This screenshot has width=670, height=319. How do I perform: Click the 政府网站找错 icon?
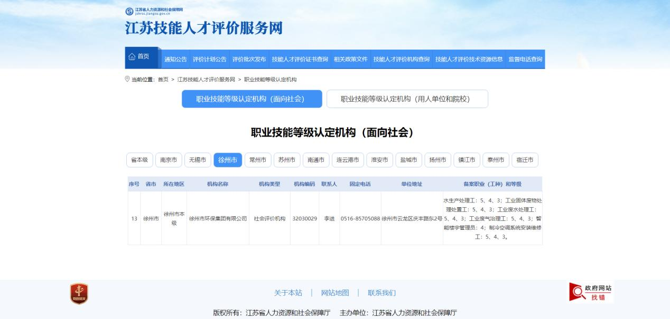tap(591, 293)
